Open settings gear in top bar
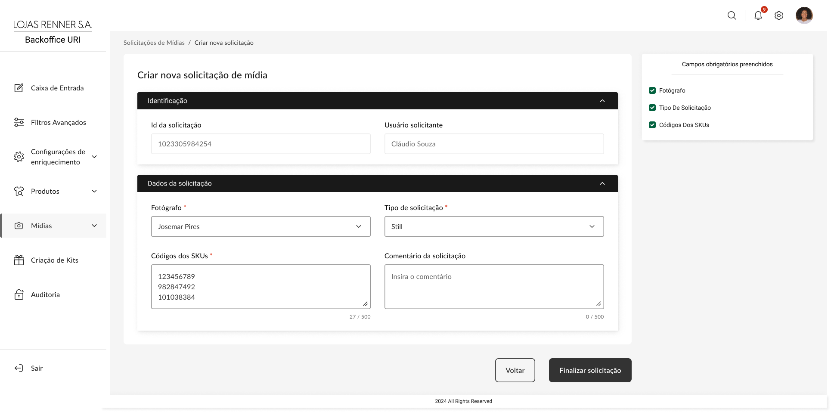Screen dimensions: 831x412 click(778, 15)
